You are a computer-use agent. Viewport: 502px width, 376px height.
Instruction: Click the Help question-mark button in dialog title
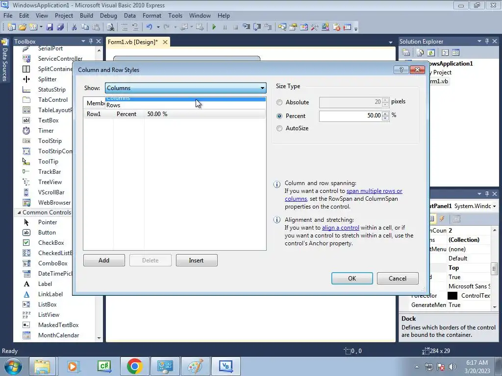point(401,70)
